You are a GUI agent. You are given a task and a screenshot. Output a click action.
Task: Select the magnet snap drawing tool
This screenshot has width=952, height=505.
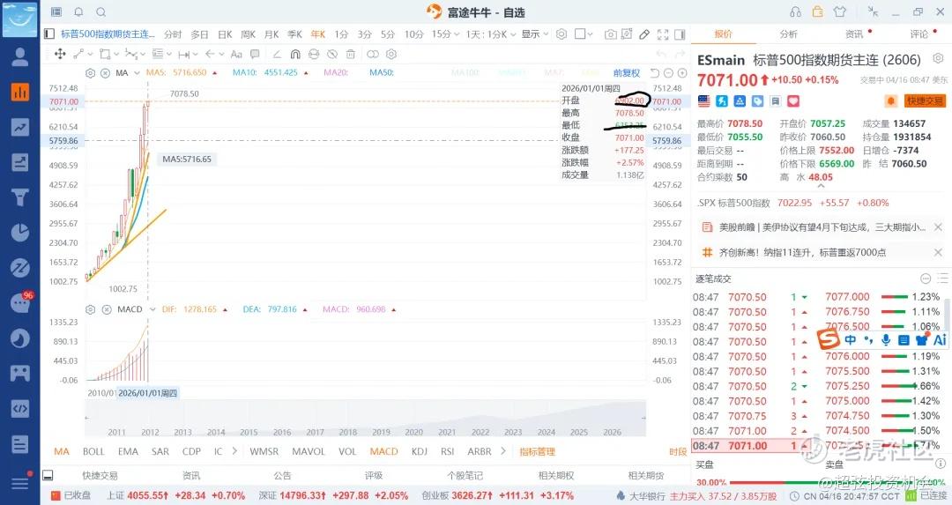pos(295,54)
